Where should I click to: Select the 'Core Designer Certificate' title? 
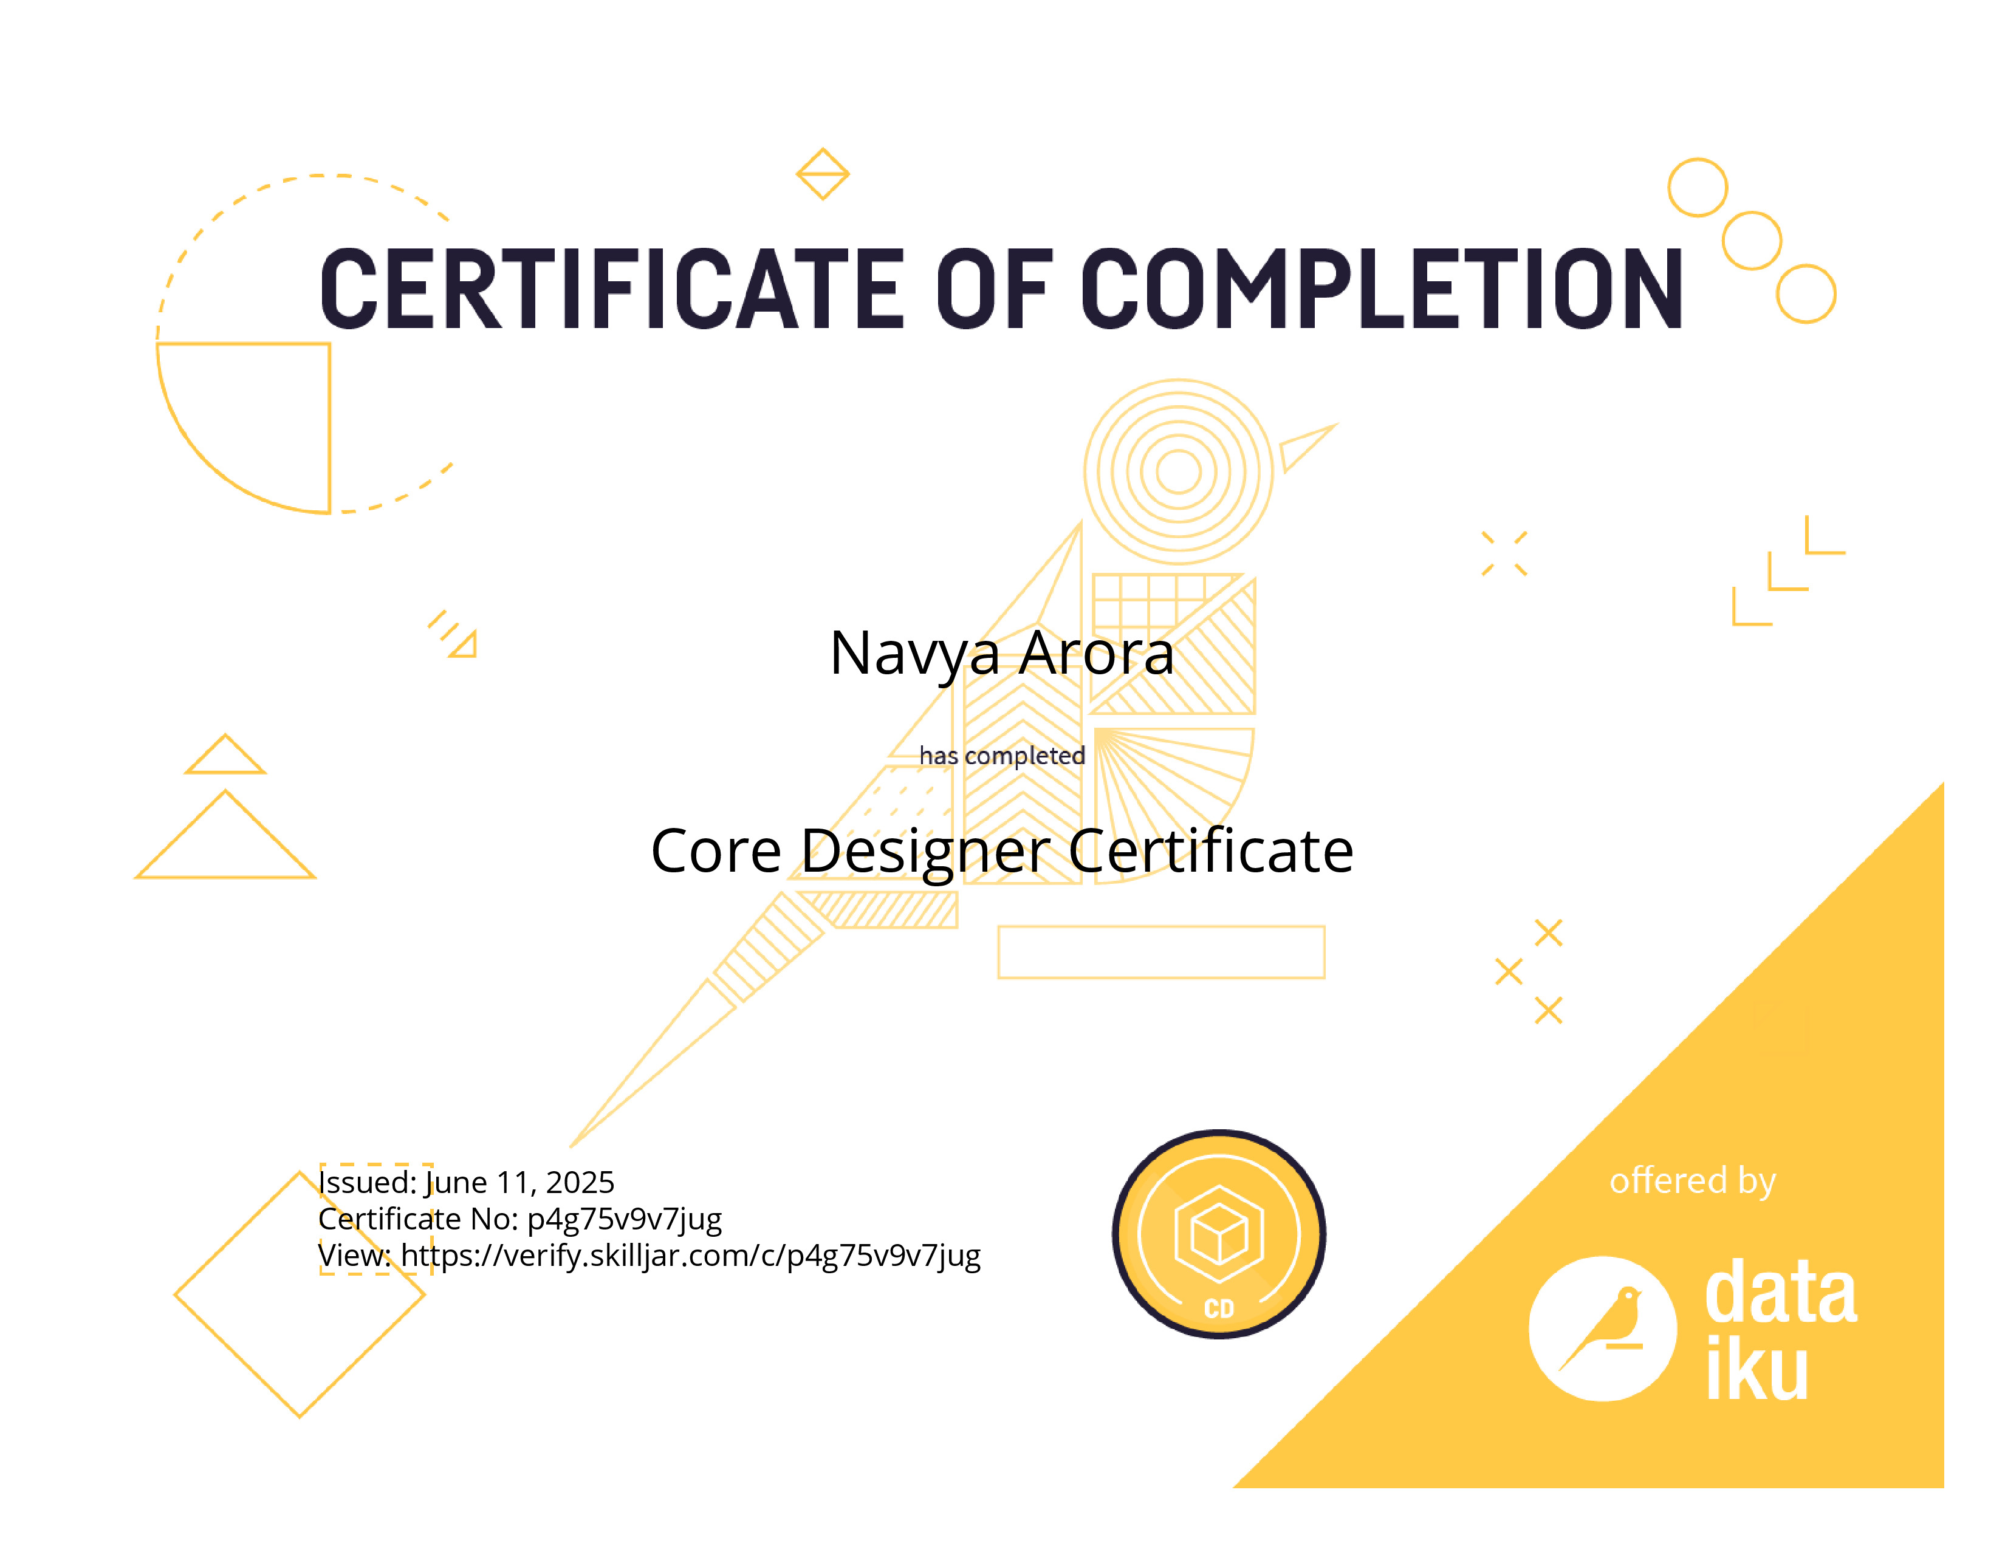click(1001, 852)
